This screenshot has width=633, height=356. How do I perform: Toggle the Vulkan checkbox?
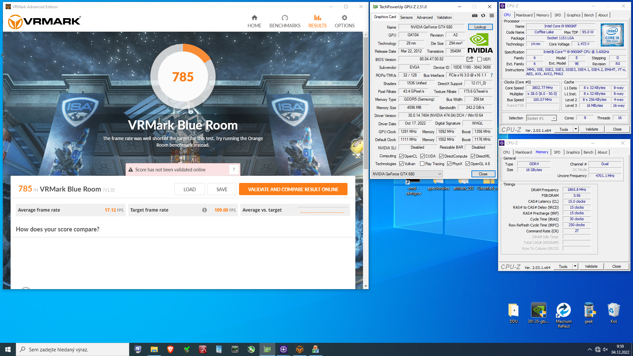pos(401,164)
